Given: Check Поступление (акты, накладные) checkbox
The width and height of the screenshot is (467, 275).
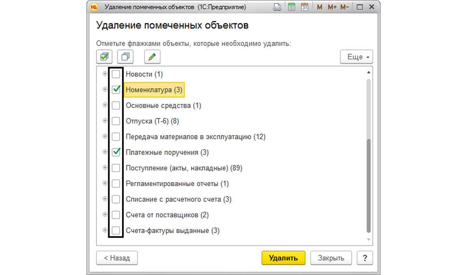Looking at the screenshot, I should (x=116, y=168).
